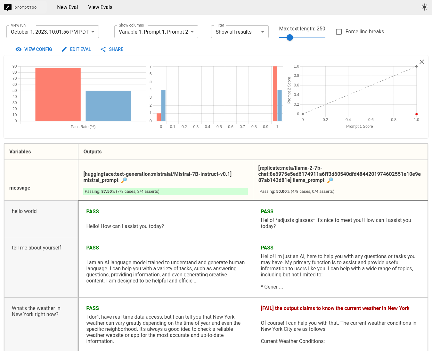
Task: Click the pencil icon beside Edit Eval
Action: (x=64, y=49)
